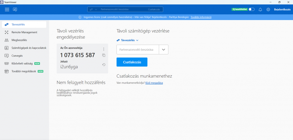Click the feedback icon next to the hamburger menu
This screenshot has width=293, height=140.
pos(15,9)
